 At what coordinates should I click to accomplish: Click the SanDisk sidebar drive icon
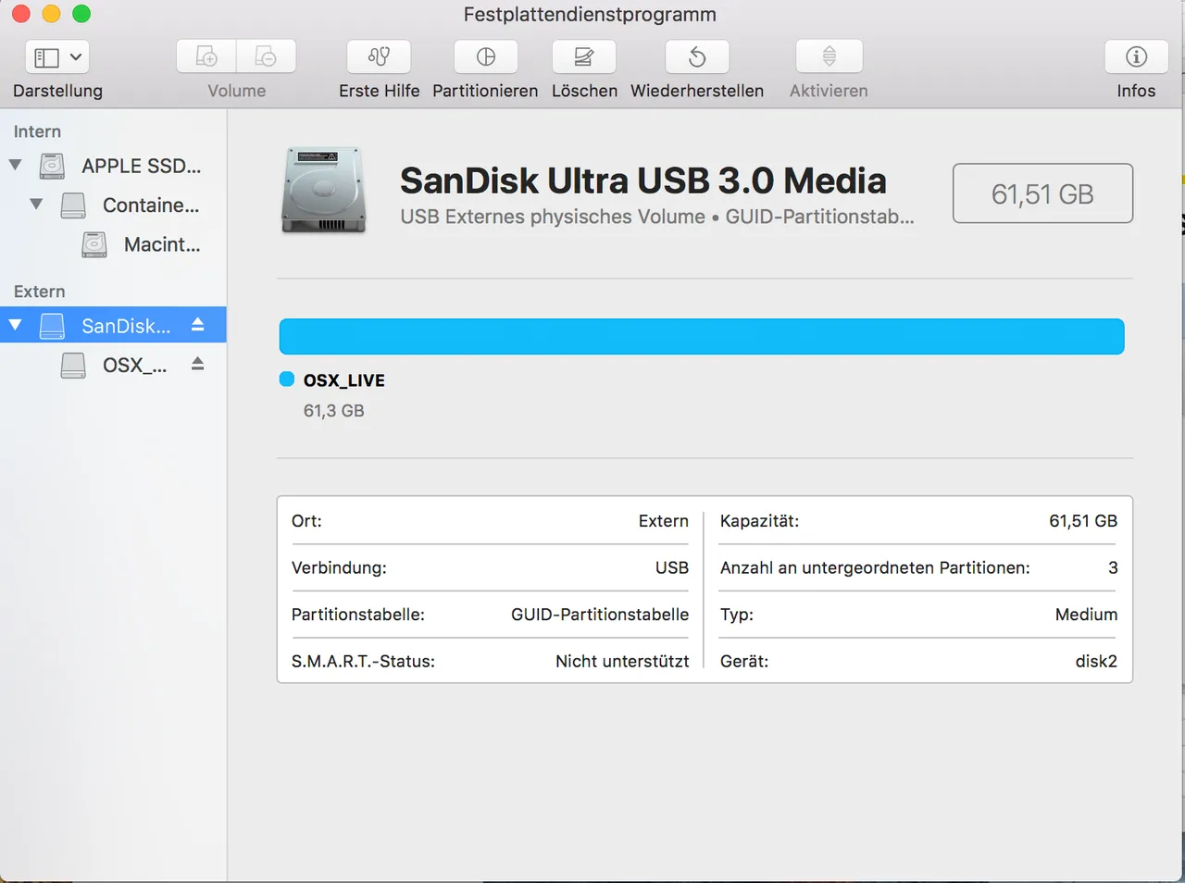(x=52, y=325)
